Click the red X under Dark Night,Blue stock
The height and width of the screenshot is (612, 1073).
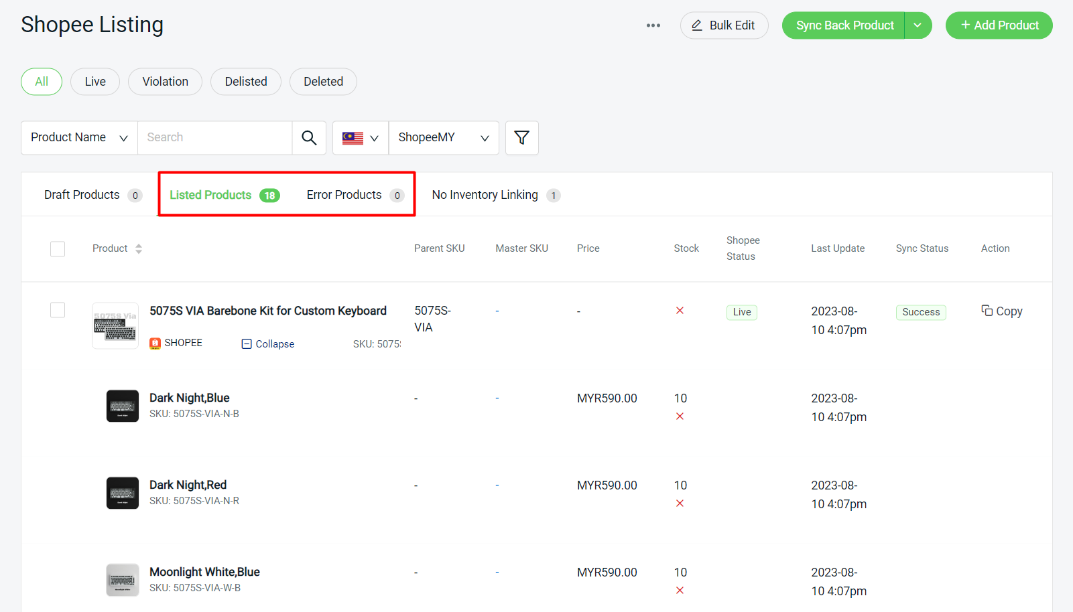(680, 416)
